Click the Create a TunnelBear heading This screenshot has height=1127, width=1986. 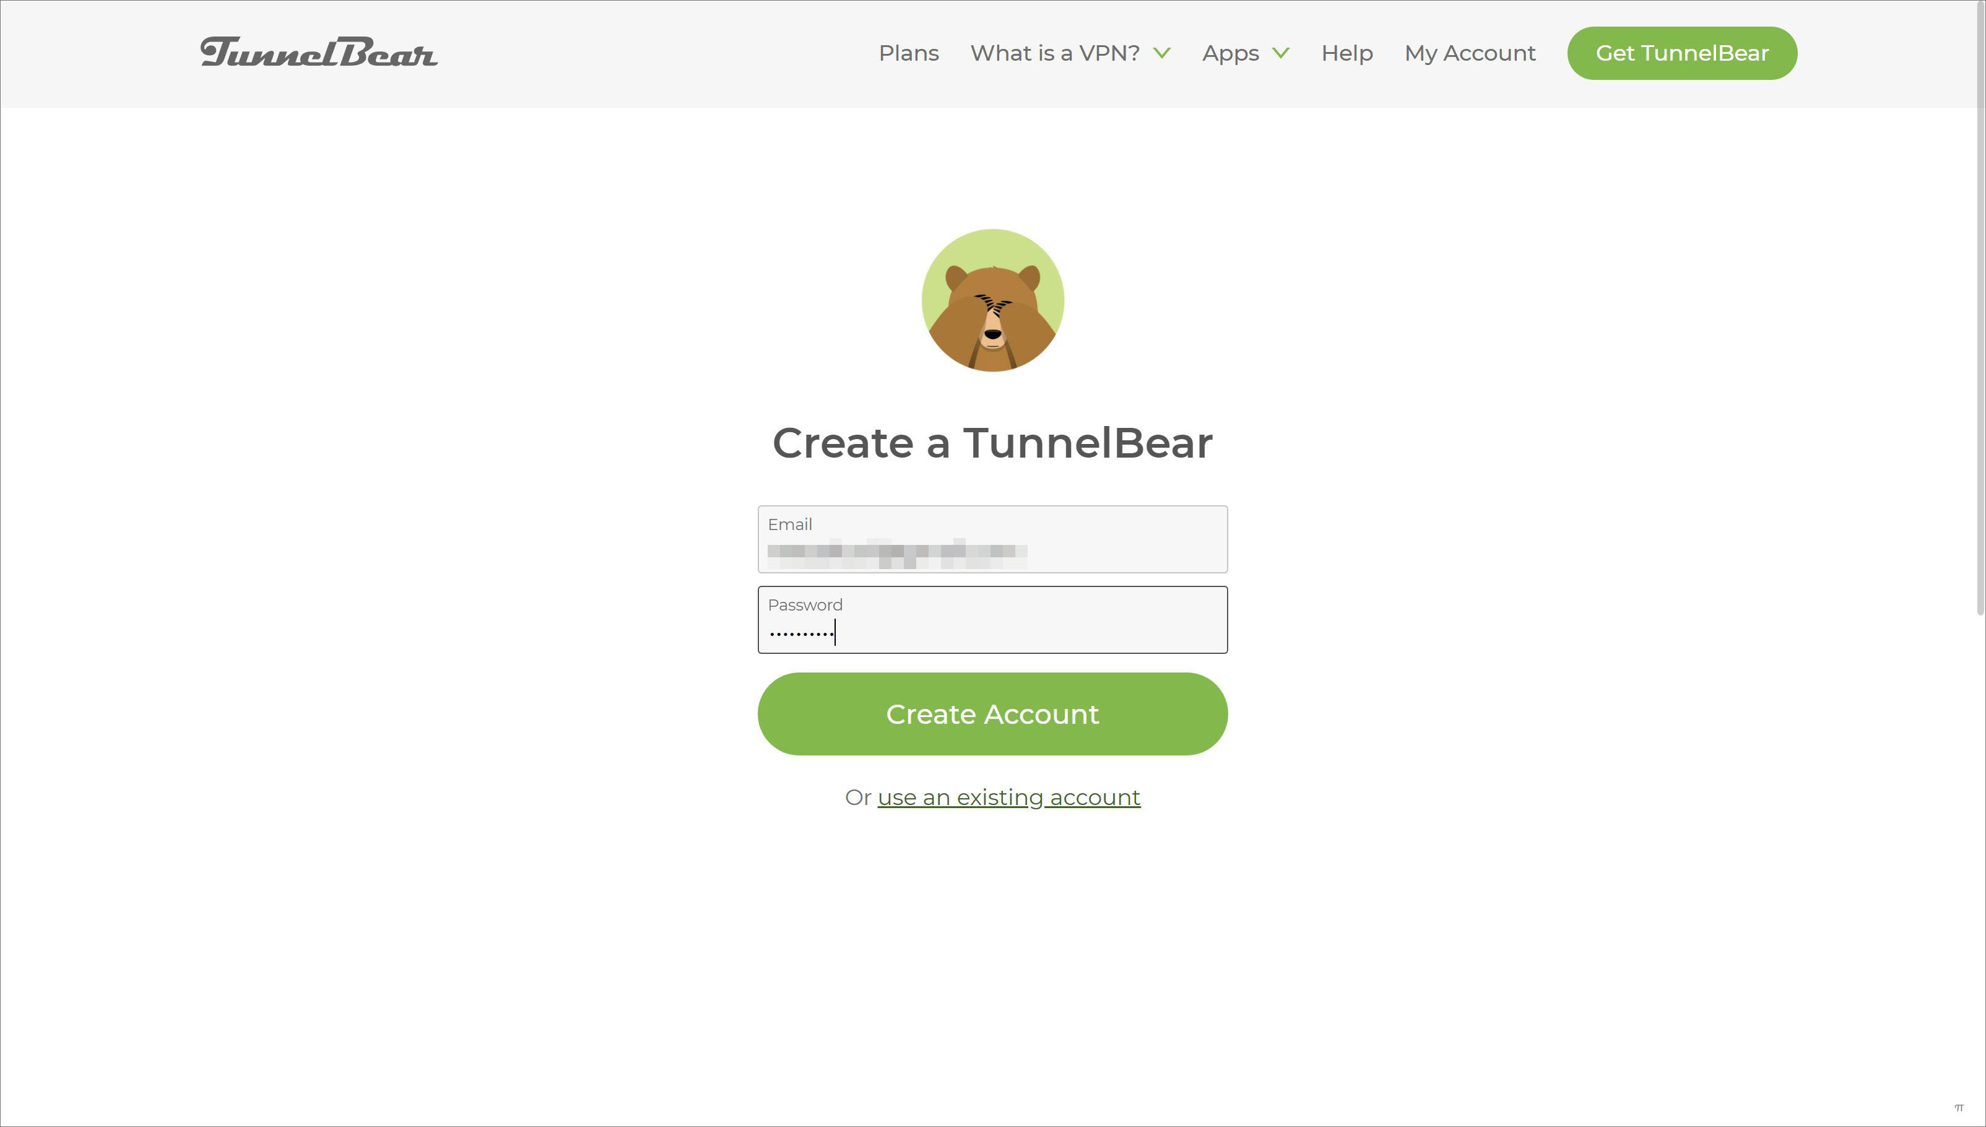point(992,443)
